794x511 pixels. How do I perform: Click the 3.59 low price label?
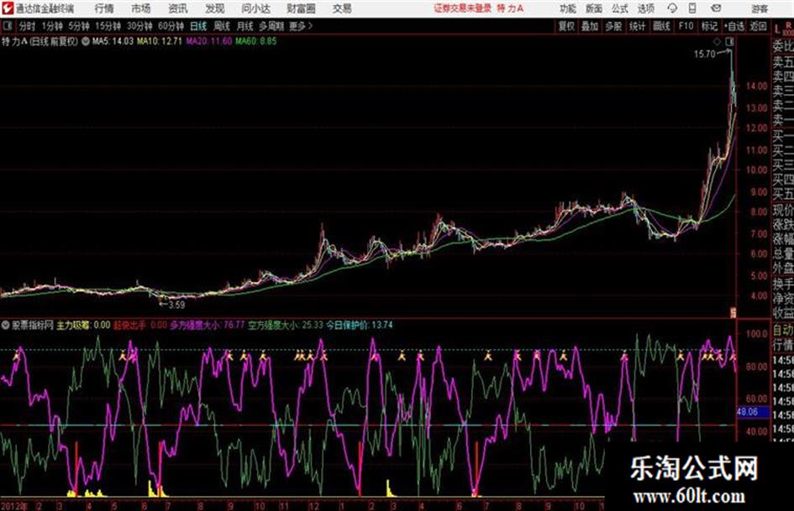click(176, 305)
